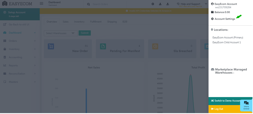The image size is (253, 114).
Task: Click the account ID wo231709284
Action: 223,7
